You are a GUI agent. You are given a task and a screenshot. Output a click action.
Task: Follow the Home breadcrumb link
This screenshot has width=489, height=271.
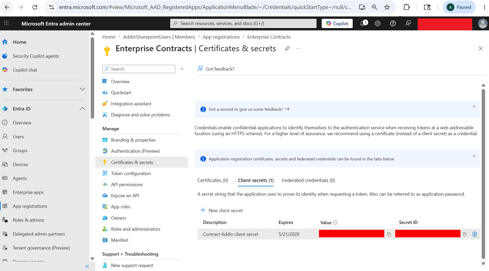coord(109,37)
